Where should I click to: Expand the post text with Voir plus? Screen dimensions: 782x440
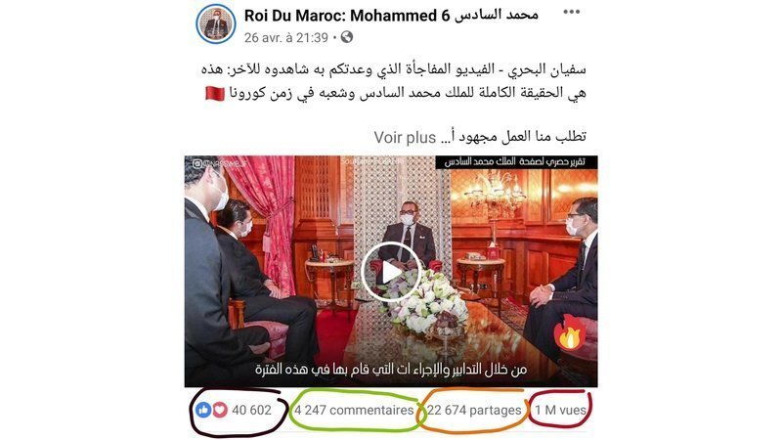coord(405,137)
